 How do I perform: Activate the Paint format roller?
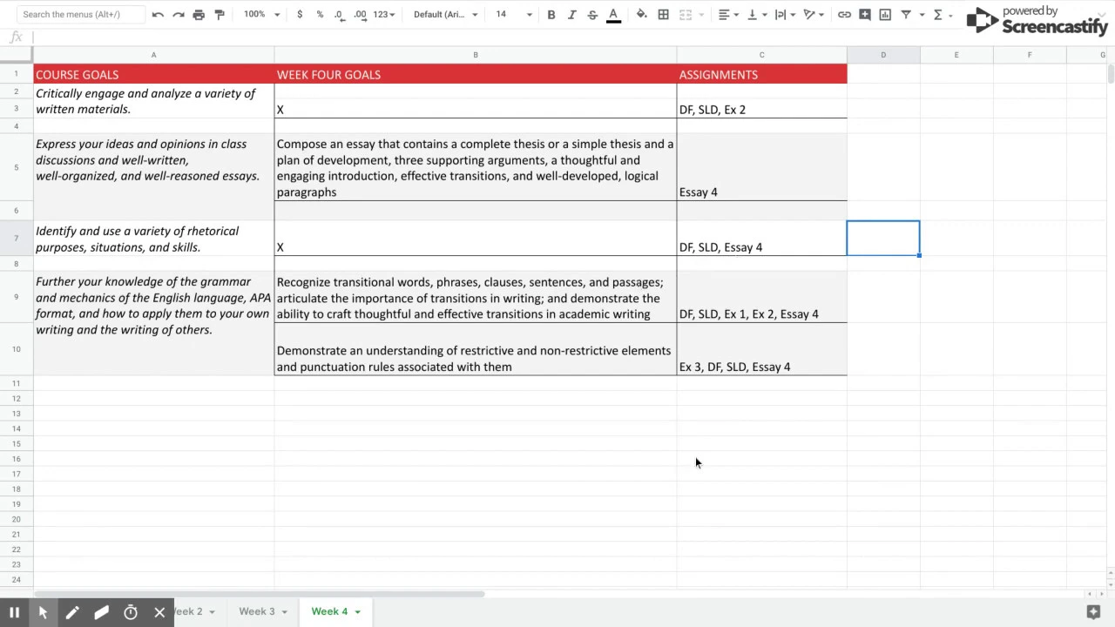220,15
